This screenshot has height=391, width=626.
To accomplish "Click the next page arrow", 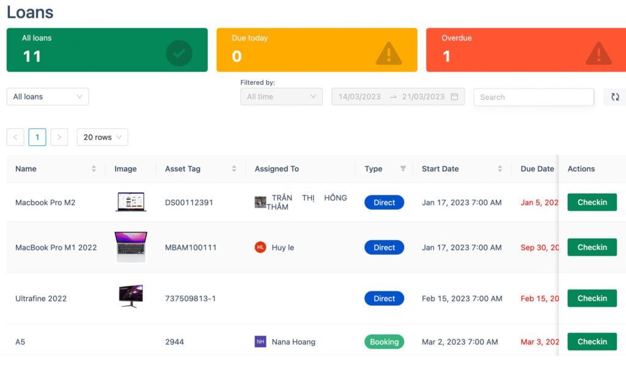I will pos(59,137).
